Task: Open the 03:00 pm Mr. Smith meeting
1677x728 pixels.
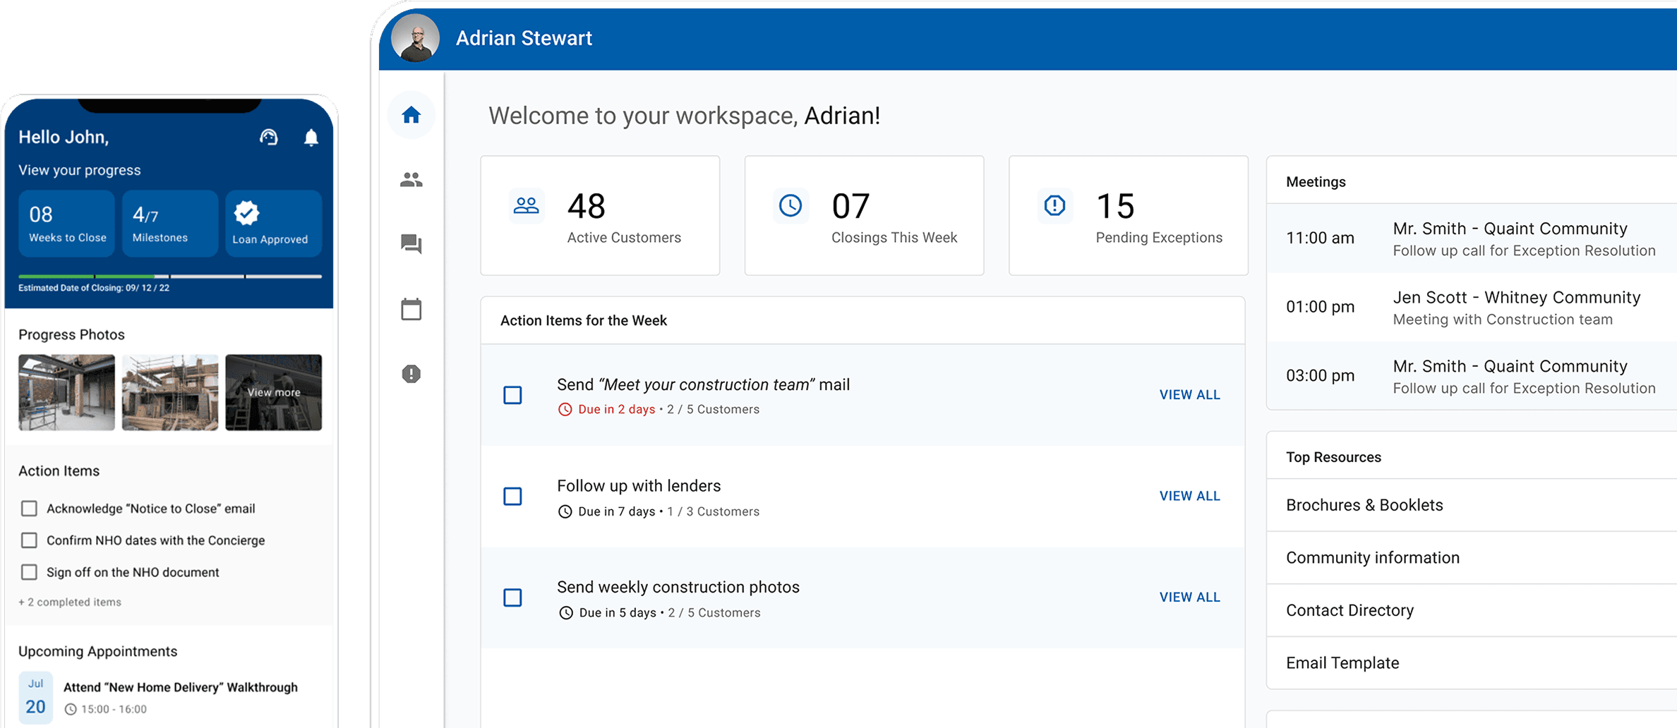Action: [1472, 376]
